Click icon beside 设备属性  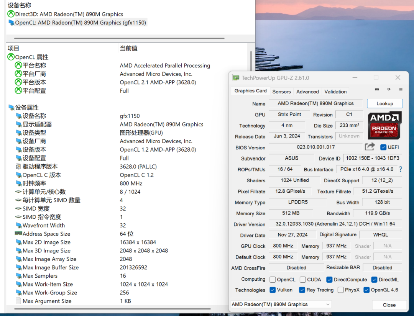[11, 107]
